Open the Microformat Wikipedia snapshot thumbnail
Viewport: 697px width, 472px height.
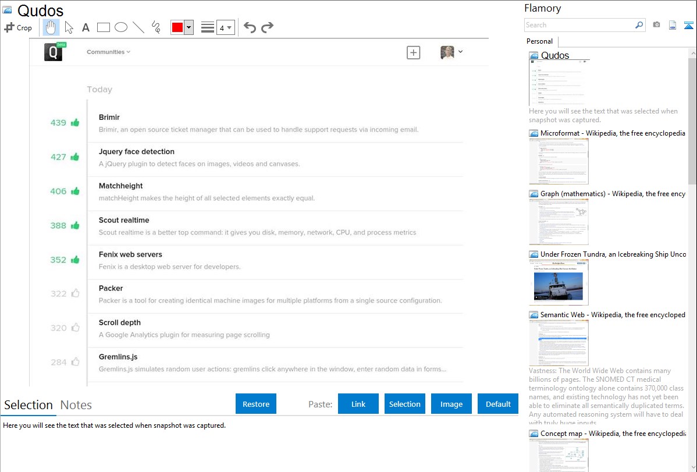click(x=559, y=161)
